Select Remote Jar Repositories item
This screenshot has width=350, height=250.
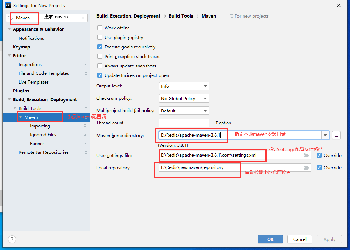pyautogui.click(x=43, y=152)
